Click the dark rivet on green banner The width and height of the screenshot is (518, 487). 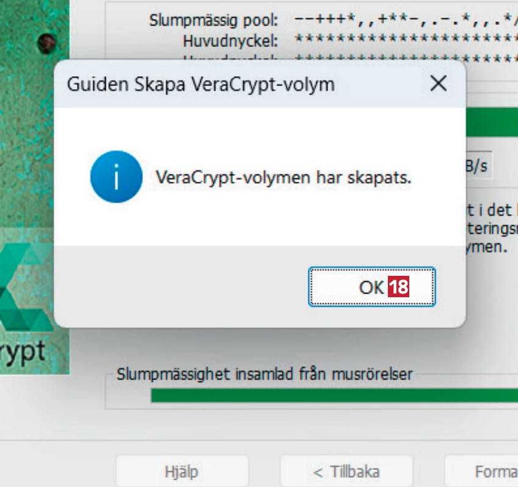point(46,43)
